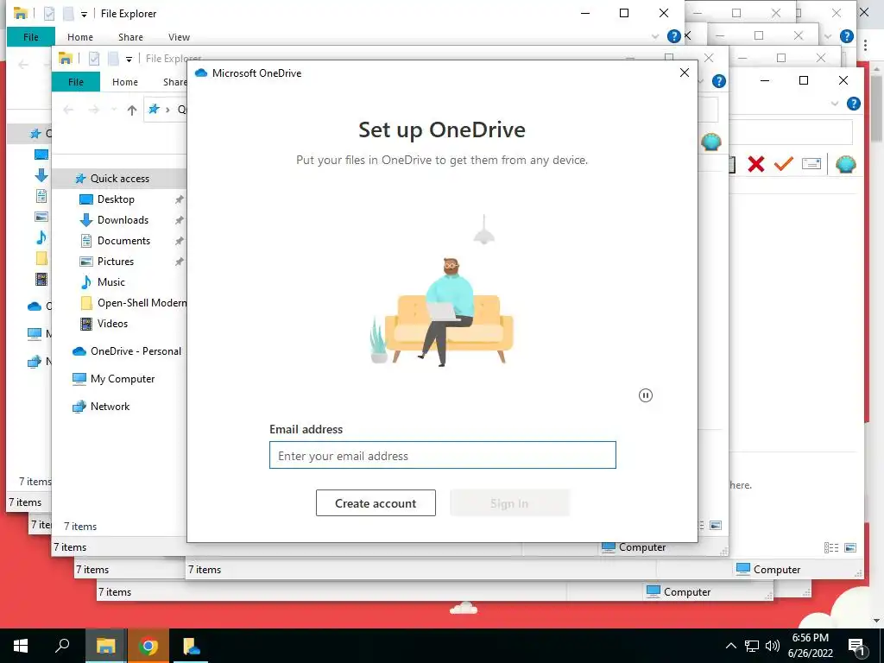The width and height of the screenshot is (884, 663).
Task: Open Customize Quick Access Toolbar dropdown in View-tab File Explorer
Action: pos(84,14)
